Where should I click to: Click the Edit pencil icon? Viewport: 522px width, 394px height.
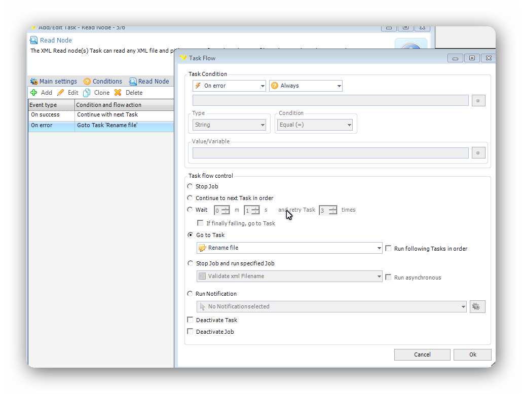(x=61, y=93)
